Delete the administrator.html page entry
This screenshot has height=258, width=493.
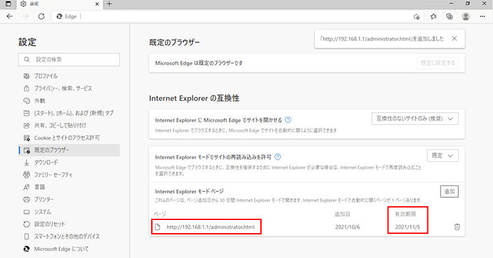457,227
